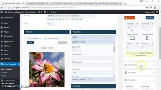The height and width of the screenshot is (90, 161).
Task: Open Where do I get API Key link
Action: tap(58, 19)
